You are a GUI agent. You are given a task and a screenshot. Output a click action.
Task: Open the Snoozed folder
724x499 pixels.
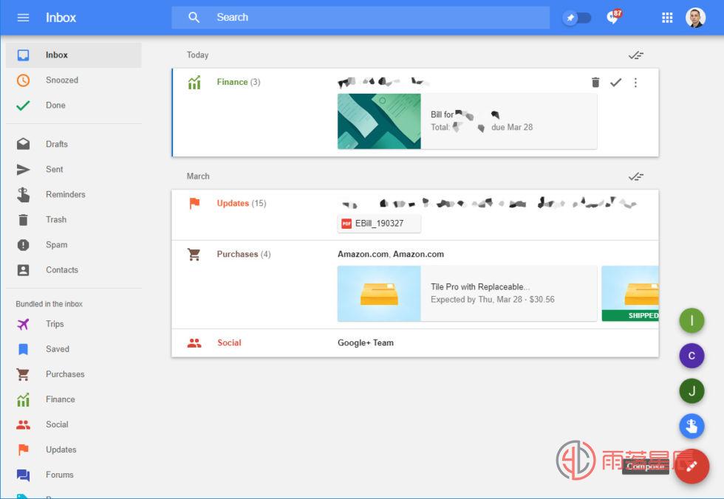(x=74, y=80)
